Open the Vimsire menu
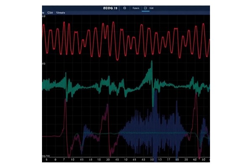This screenshot has width=252, height=168. tap(61, 13)
